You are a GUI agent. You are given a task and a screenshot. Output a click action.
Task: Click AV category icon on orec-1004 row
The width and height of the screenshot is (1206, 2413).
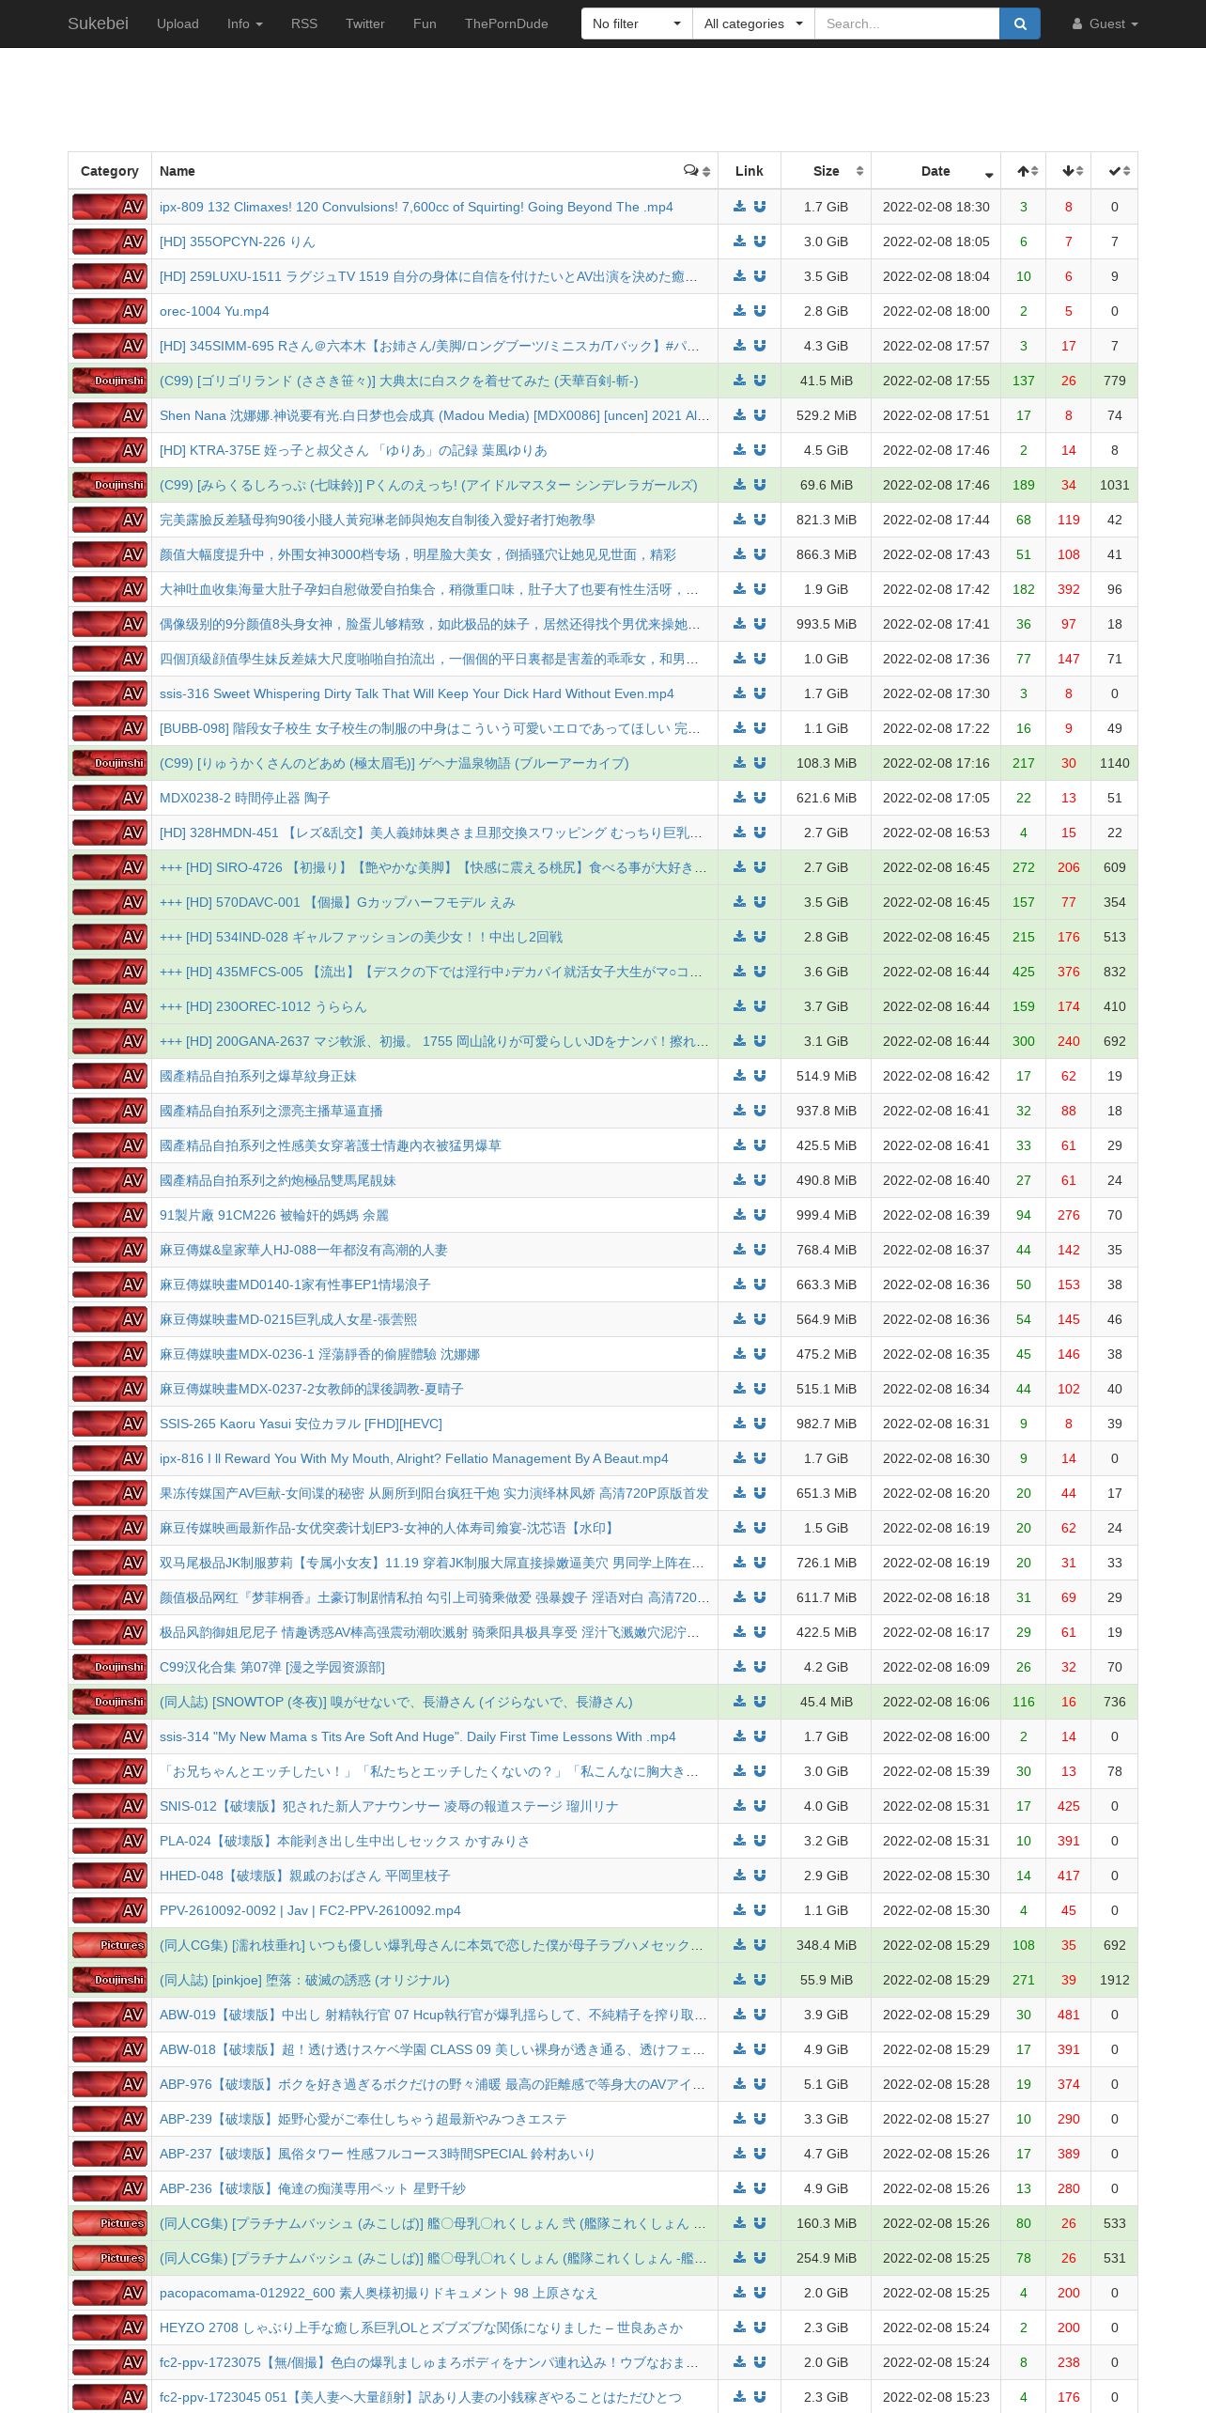[x=110, y=311]
